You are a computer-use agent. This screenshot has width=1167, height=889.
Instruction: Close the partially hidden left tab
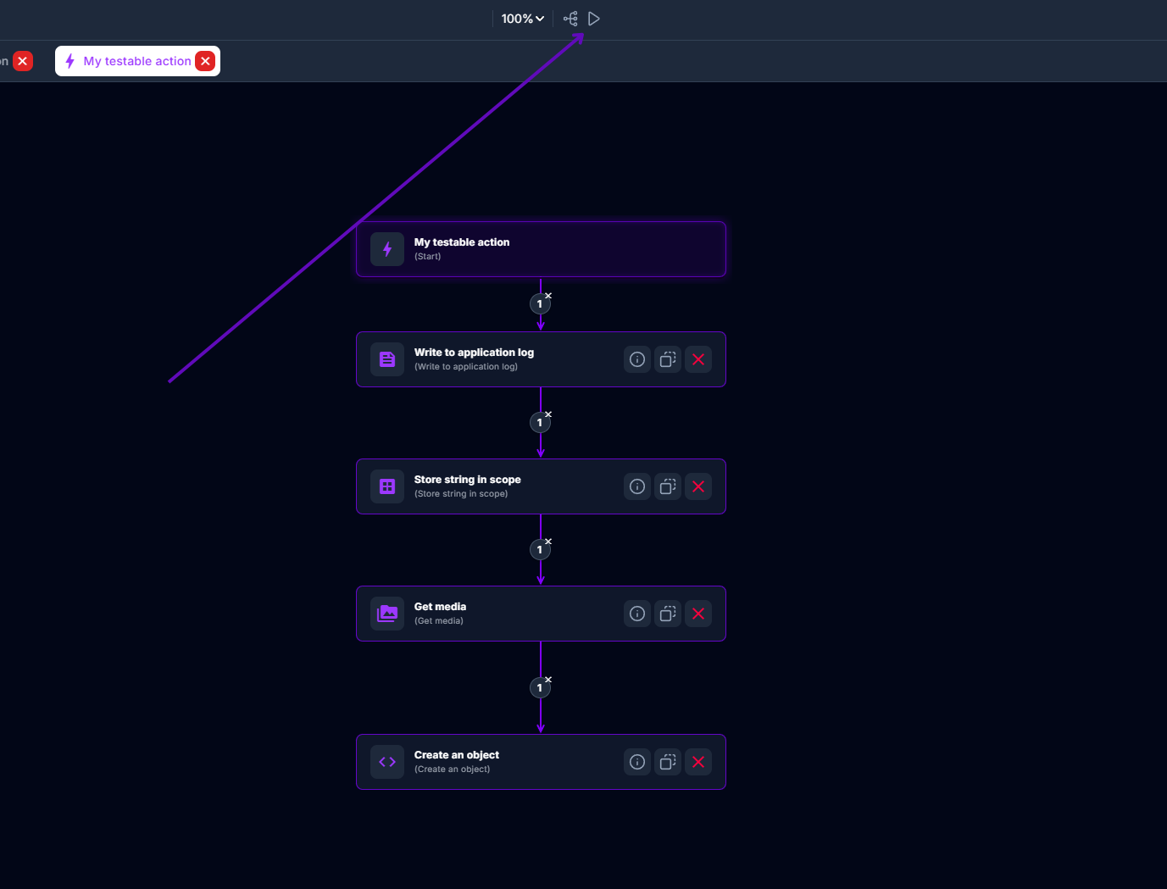click(x=23, y=61)
